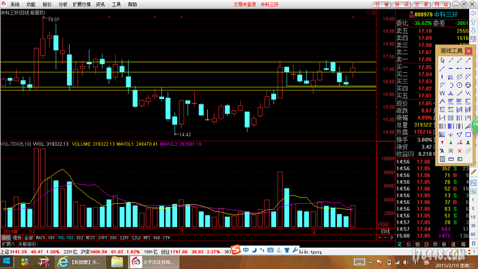Pick the W wave pattern tool
This screenshot has height=269, width=478.
[x=442, y=94]
